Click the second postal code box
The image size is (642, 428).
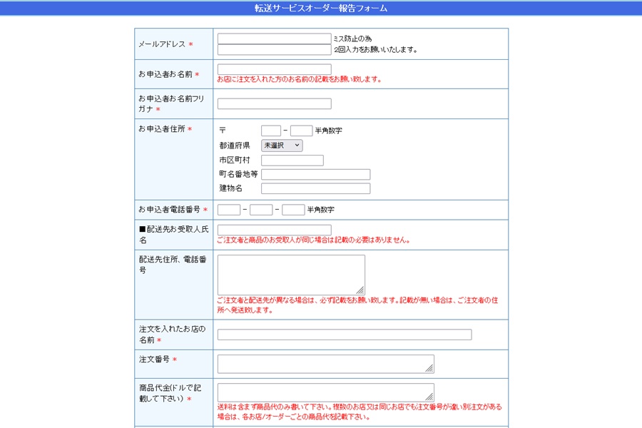pyautogui.click(x=301, y=131)
